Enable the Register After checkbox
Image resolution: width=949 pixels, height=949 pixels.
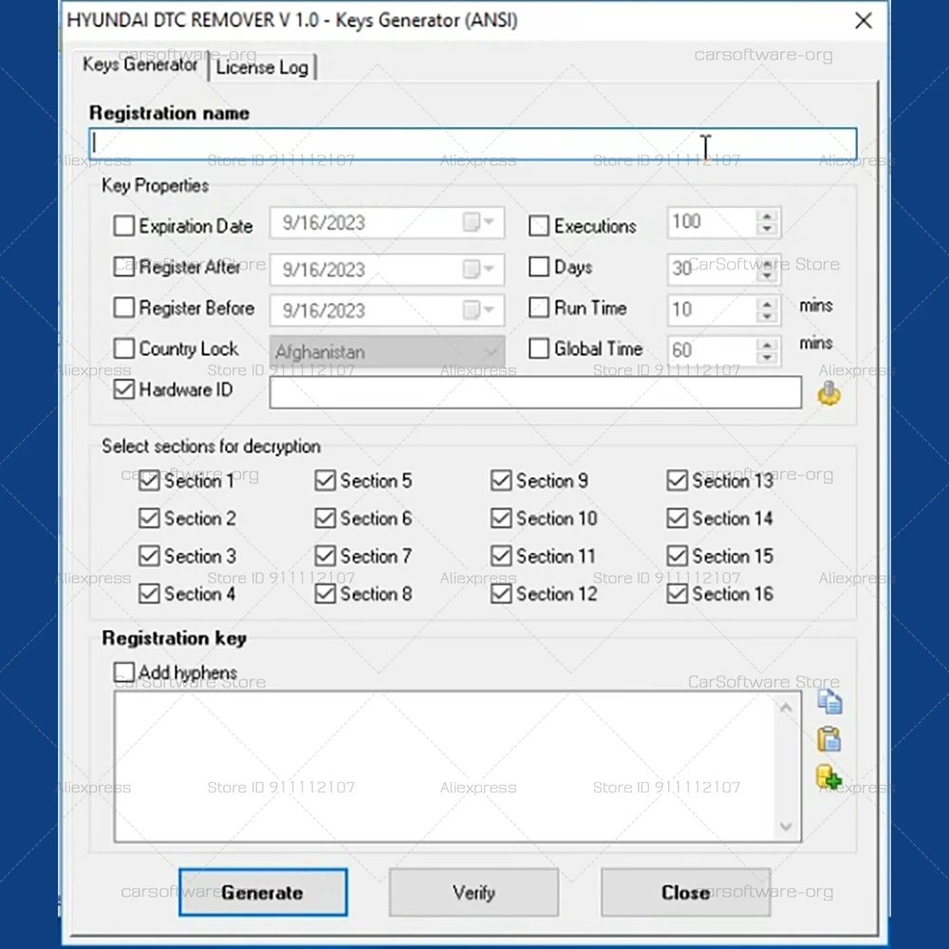124,267
